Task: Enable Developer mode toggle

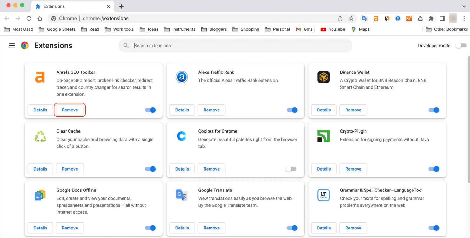Action: 461,46
